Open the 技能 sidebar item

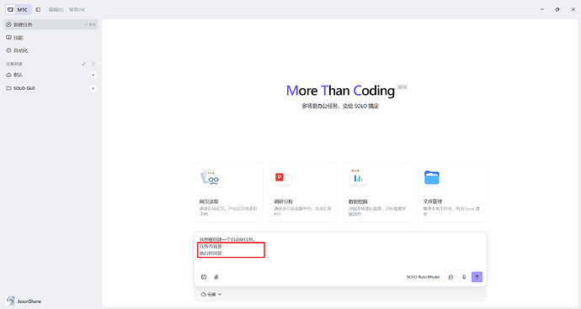coord(51,37)
